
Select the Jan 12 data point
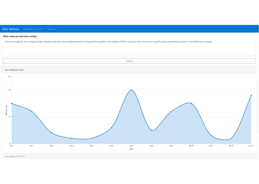click(x=231, y=138)
